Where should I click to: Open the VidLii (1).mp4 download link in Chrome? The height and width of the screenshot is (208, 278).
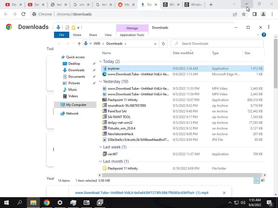pyautogui.click(x=142, y=193)
